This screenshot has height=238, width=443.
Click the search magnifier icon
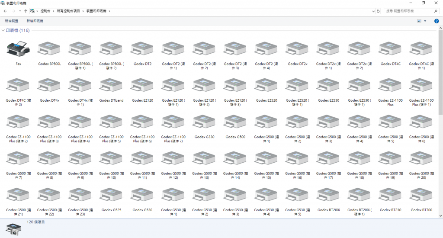point(435,11)
